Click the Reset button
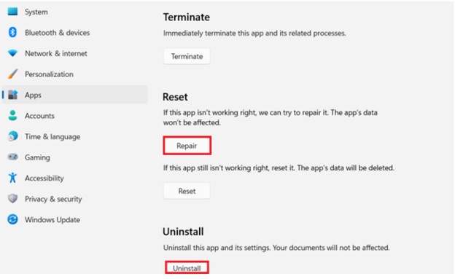Viewport: 455px width, 279px height. click(x=187, y=191)
